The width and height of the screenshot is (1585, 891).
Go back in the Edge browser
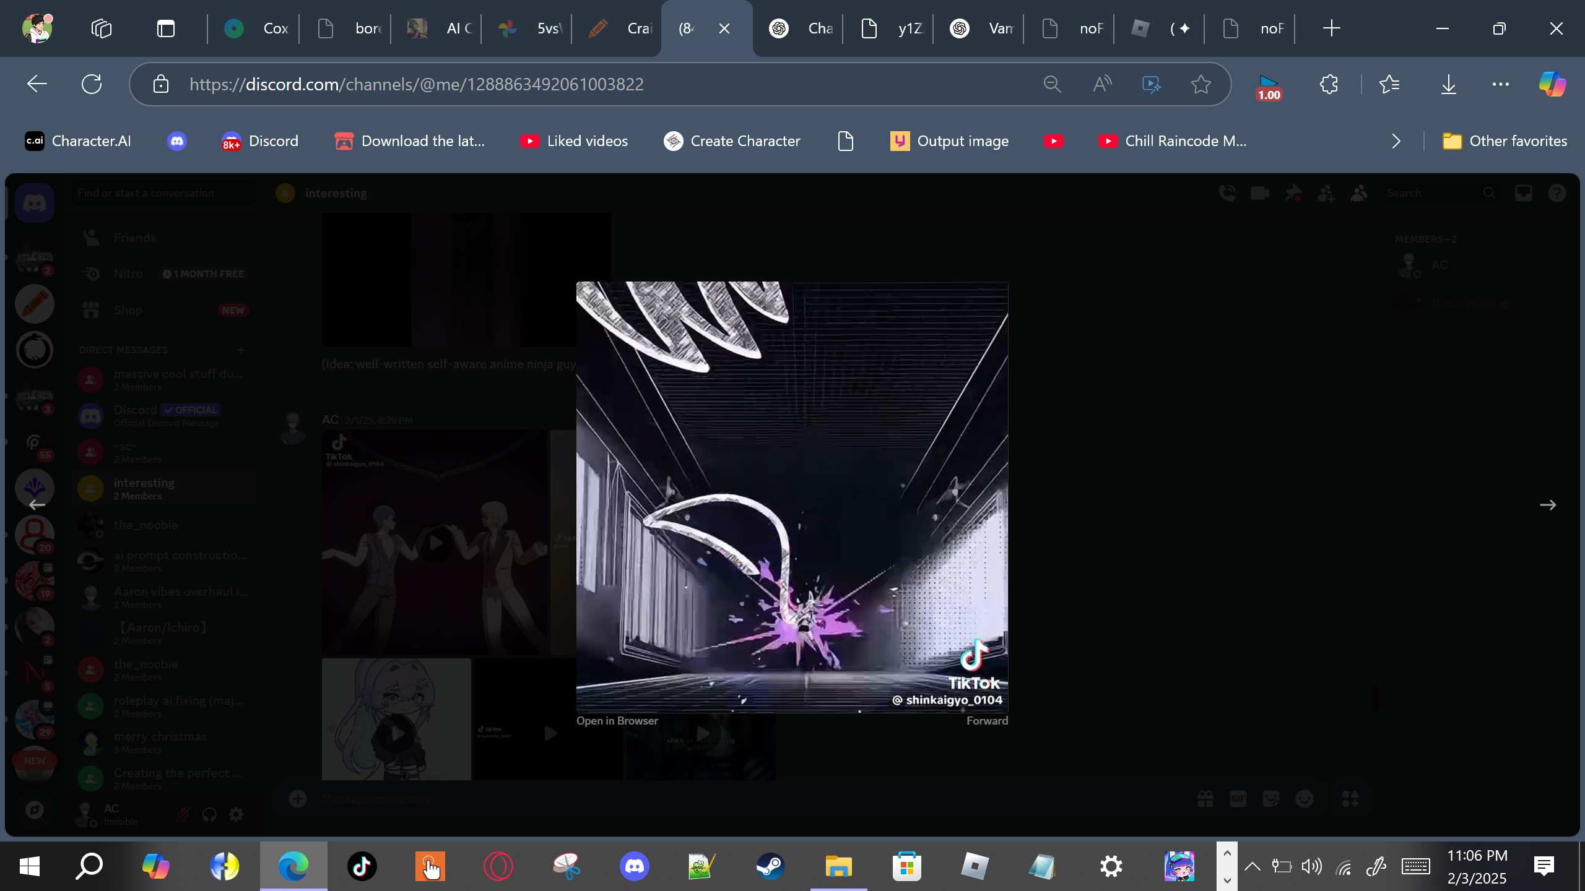pyautogui.click(x=37, y=84)
